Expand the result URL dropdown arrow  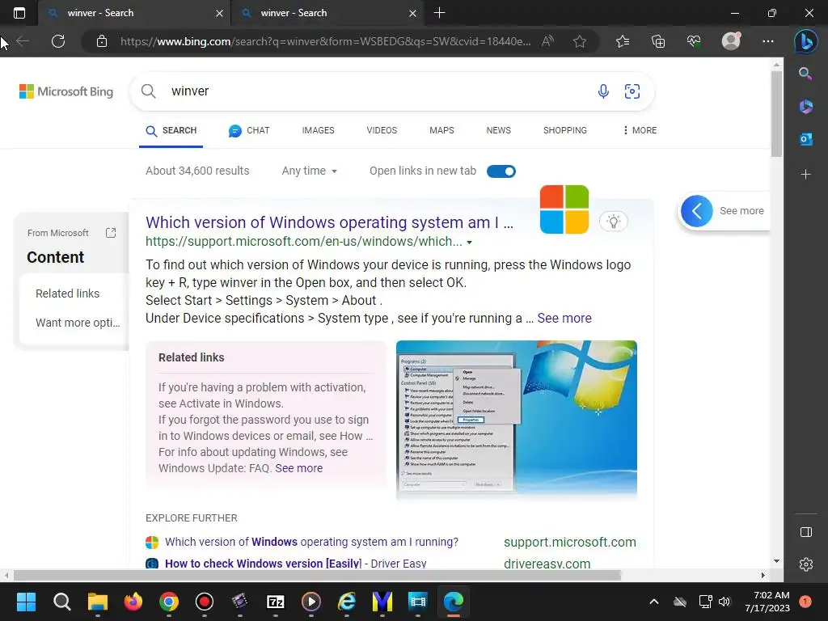click(x=470, y=243)
